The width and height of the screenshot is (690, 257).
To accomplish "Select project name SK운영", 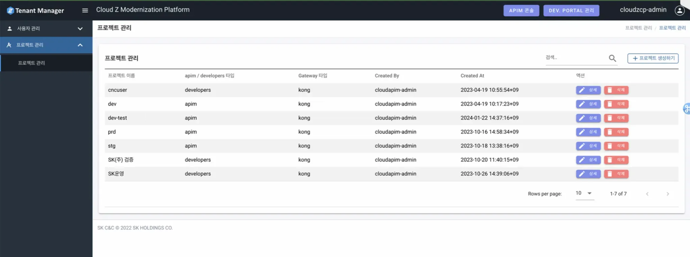I will [x=116, y=174].
